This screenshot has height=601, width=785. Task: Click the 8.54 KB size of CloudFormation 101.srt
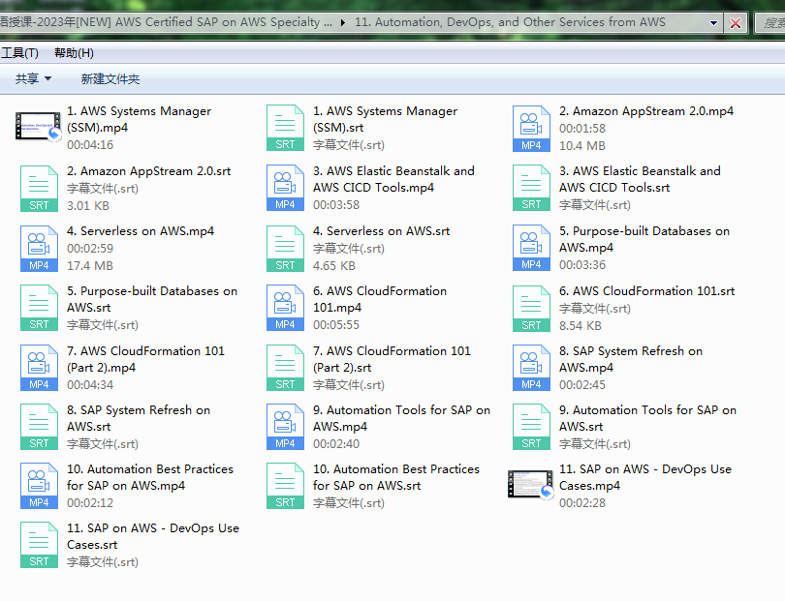tap(581, 325)
